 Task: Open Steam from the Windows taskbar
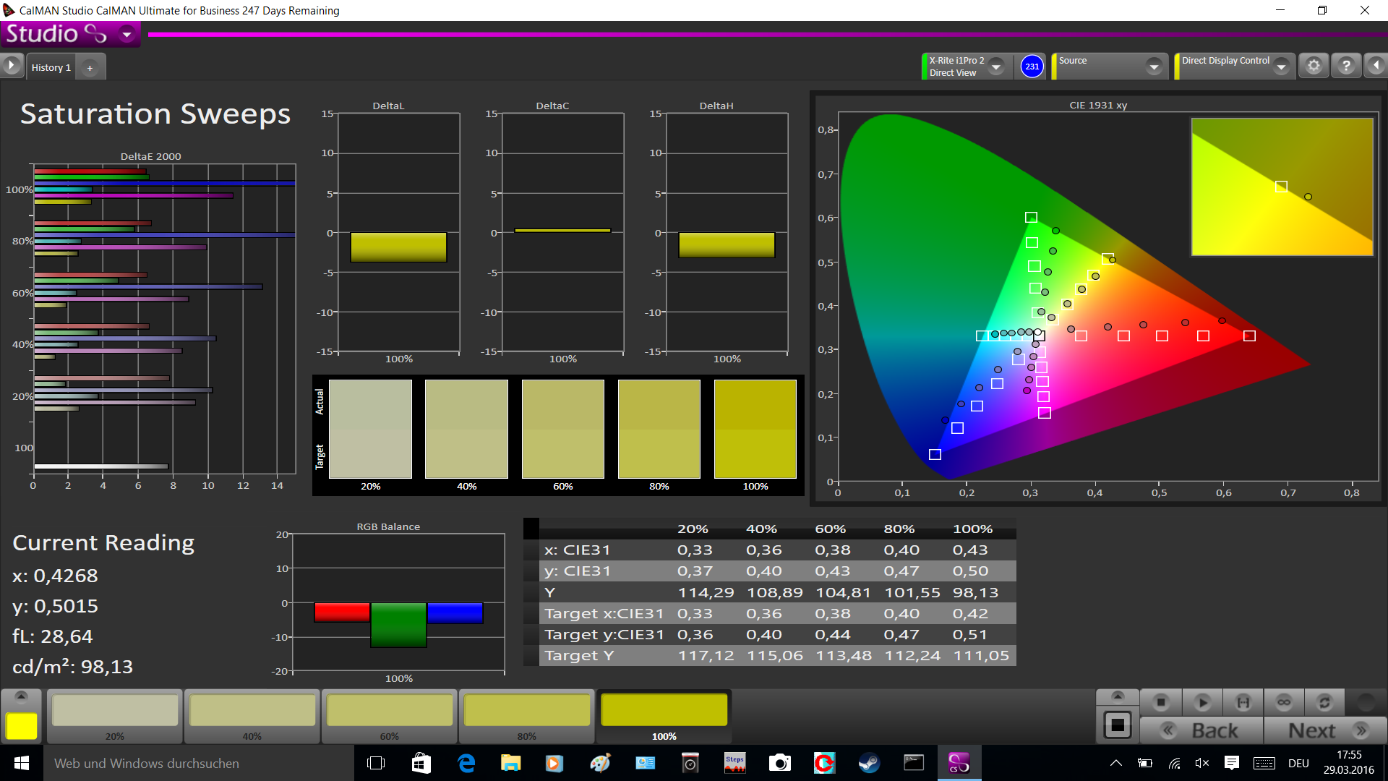coord(869,763)
